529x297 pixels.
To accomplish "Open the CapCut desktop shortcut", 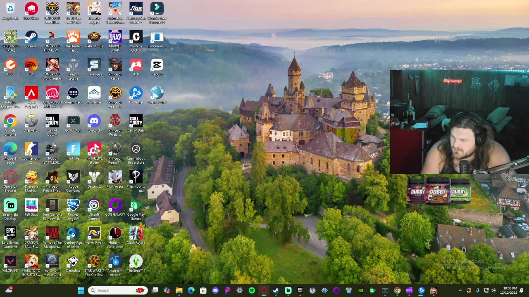I will click(157, 68).
